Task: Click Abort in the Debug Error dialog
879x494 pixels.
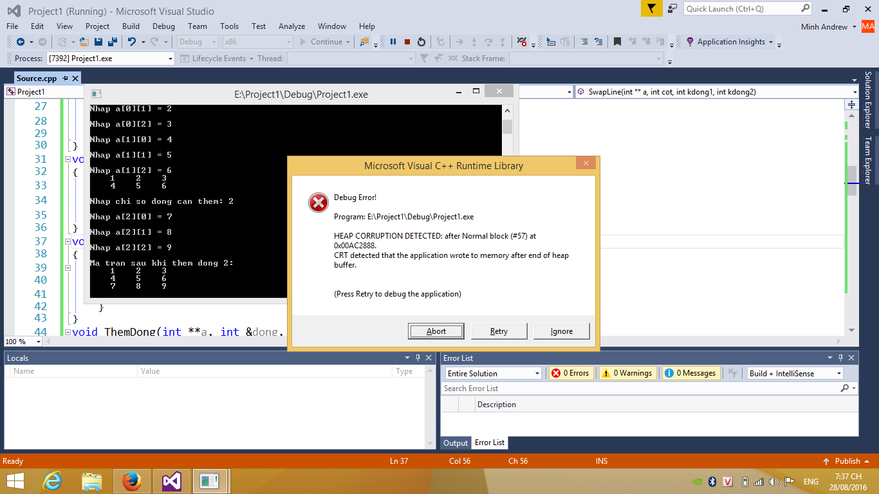Action: 436,331
